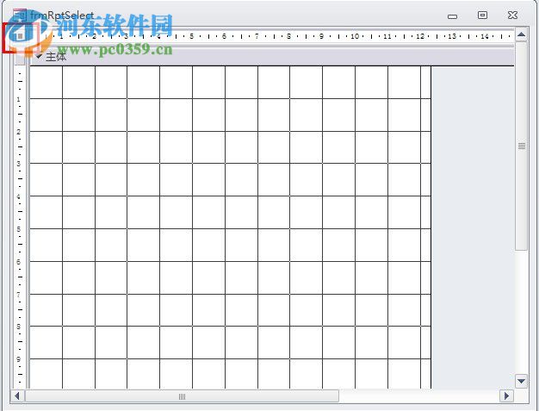Click the horizontal ruler at mark 10
Viewport: 539px width, 411px height.
pyautogui.click(x=355, y=36)
